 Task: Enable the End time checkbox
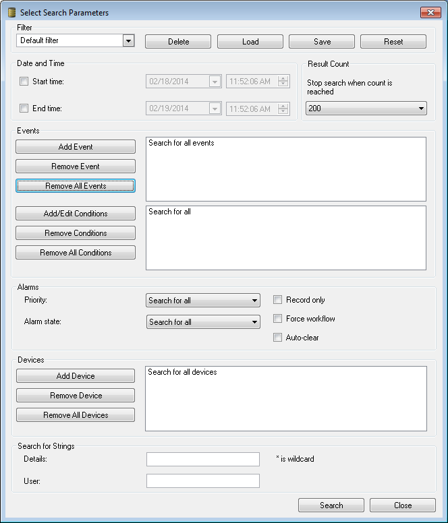coord(24,108)
